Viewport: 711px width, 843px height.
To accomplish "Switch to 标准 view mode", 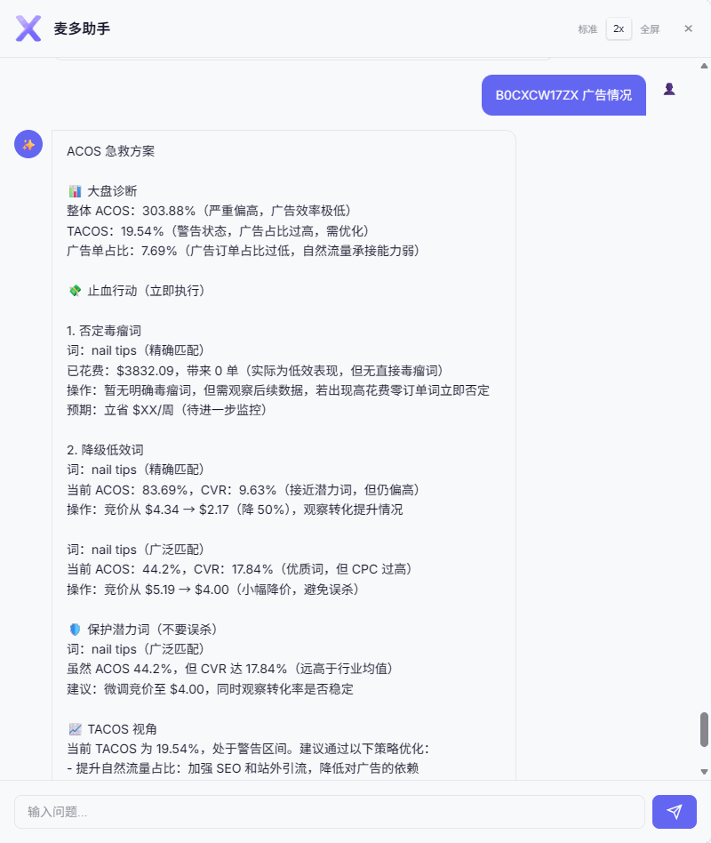I will pos(588,28).
